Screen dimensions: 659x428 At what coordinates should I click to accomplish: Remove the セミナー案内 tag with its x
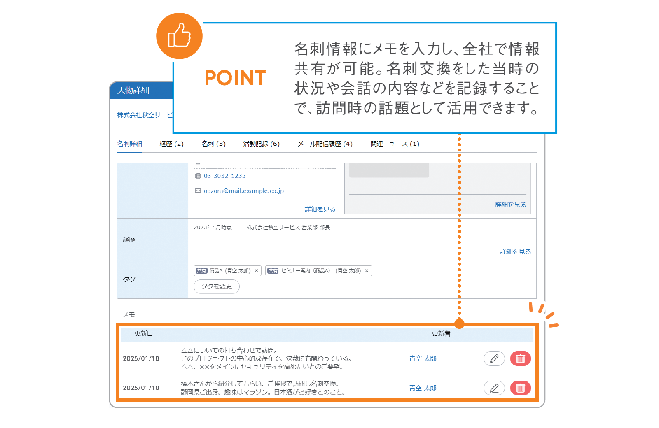click(x=367, y=271)
